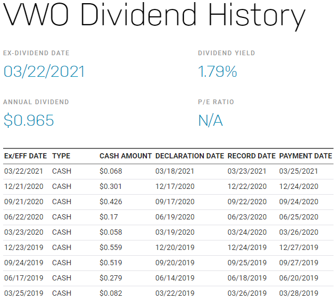
Task: Click ex date 03/23/2020 in table
Action: tap(24, 232)
